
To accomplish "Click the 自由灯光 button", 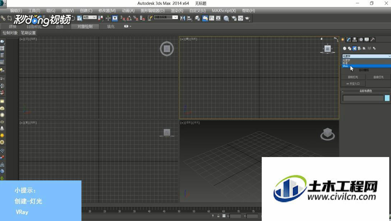I will coord(378,77).
